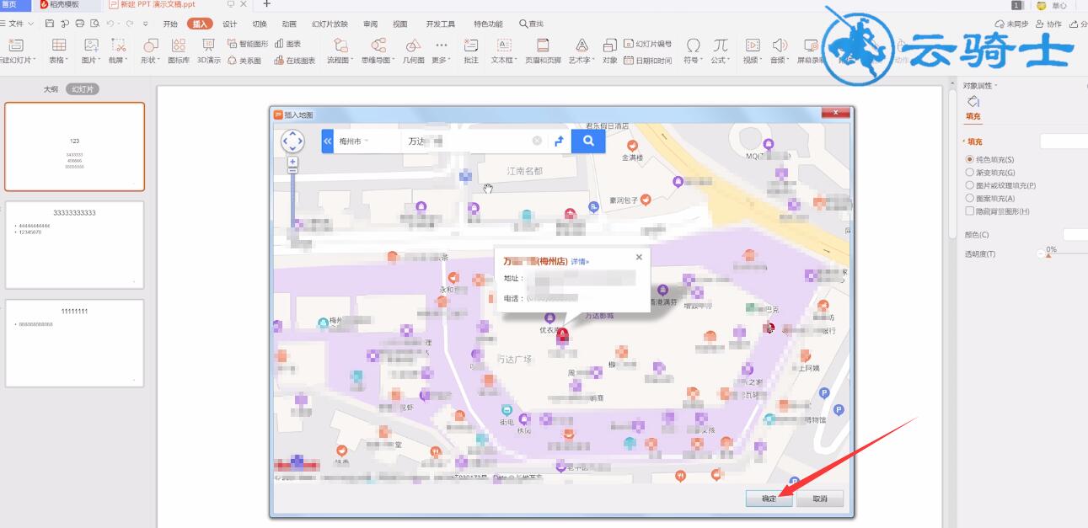
Task: Select the solid fill option
Action: [989, 159]
